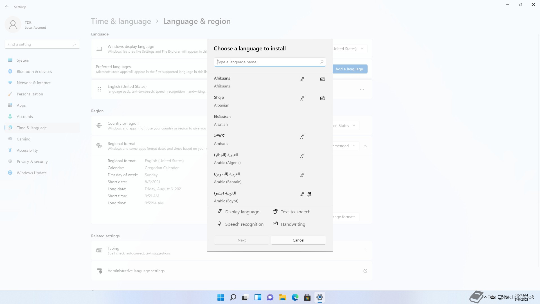The height and width of the screenshot is (304, 540).
Task: Click the Afrikaans handwriting icon
Action: click(323, 79)
